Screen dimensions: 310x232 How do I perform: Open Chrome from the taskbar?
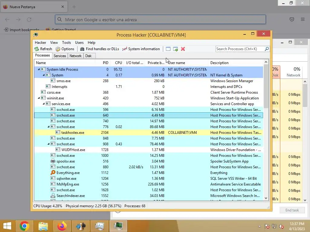24,226
